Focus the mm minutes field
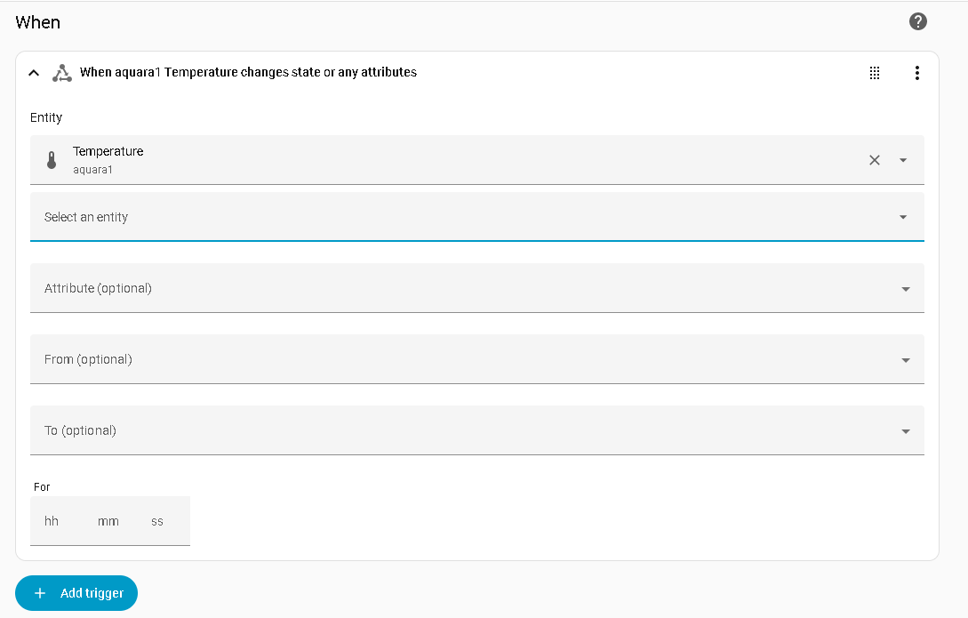This screenshot has width=968, height=618. [x=108, y=521]
